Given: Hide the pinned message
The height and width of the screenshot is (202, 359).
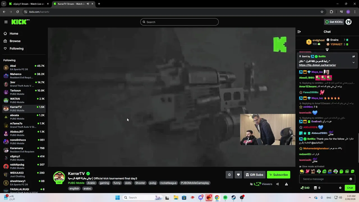Looking at the screenshot, I should pyautogui.click(x=353, y=56).
